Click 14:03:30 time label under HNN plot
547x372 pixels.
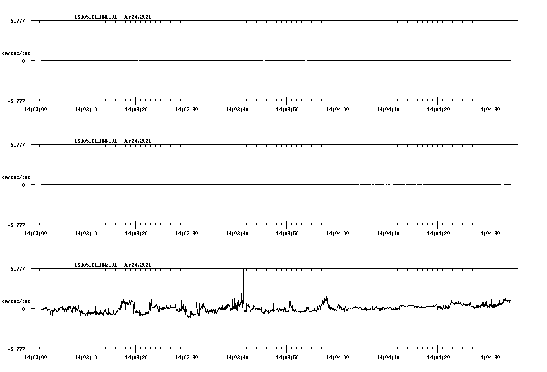186,234
